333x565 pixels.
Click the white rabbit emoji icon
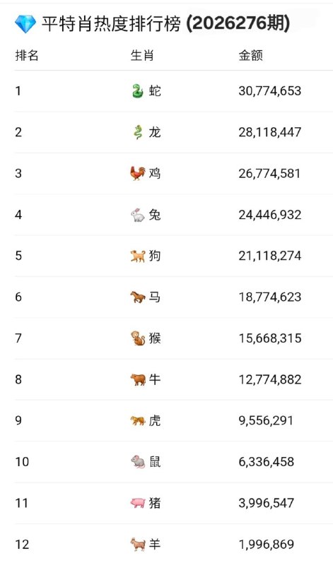(137, 215)
